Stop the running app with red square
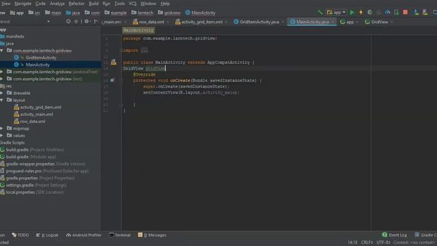This screenshot has height=246, width=437. pos(406,12)
